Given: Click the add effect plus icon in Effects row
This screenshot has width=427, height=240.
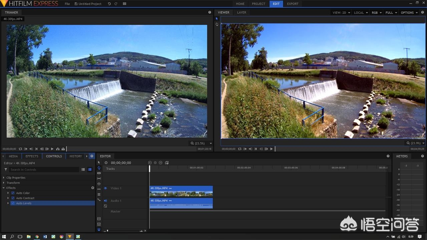Looking at the screenshot, I should tap(93, 188).
